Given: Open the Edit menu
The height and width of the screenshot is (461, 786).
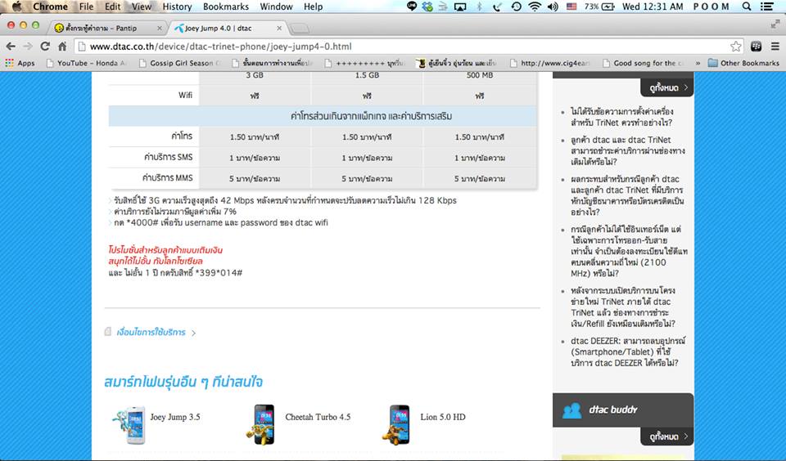Looking at the screenshot, I should coord(112,7).
